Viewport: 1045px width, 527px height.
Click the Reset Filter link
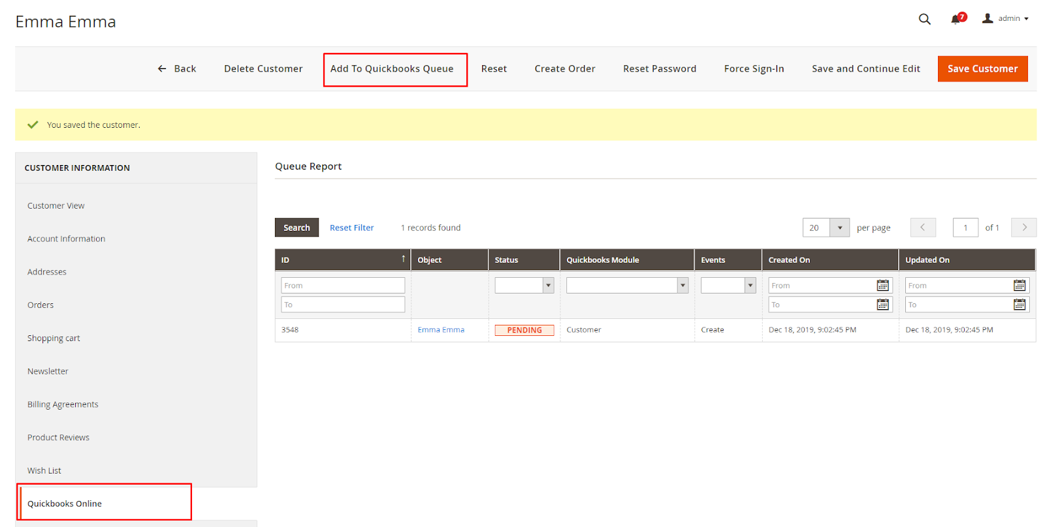[351, 228]
